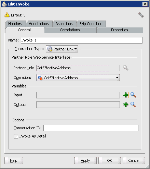
Task: Browse partner links with magnifier icon
Action: point(126,68)
